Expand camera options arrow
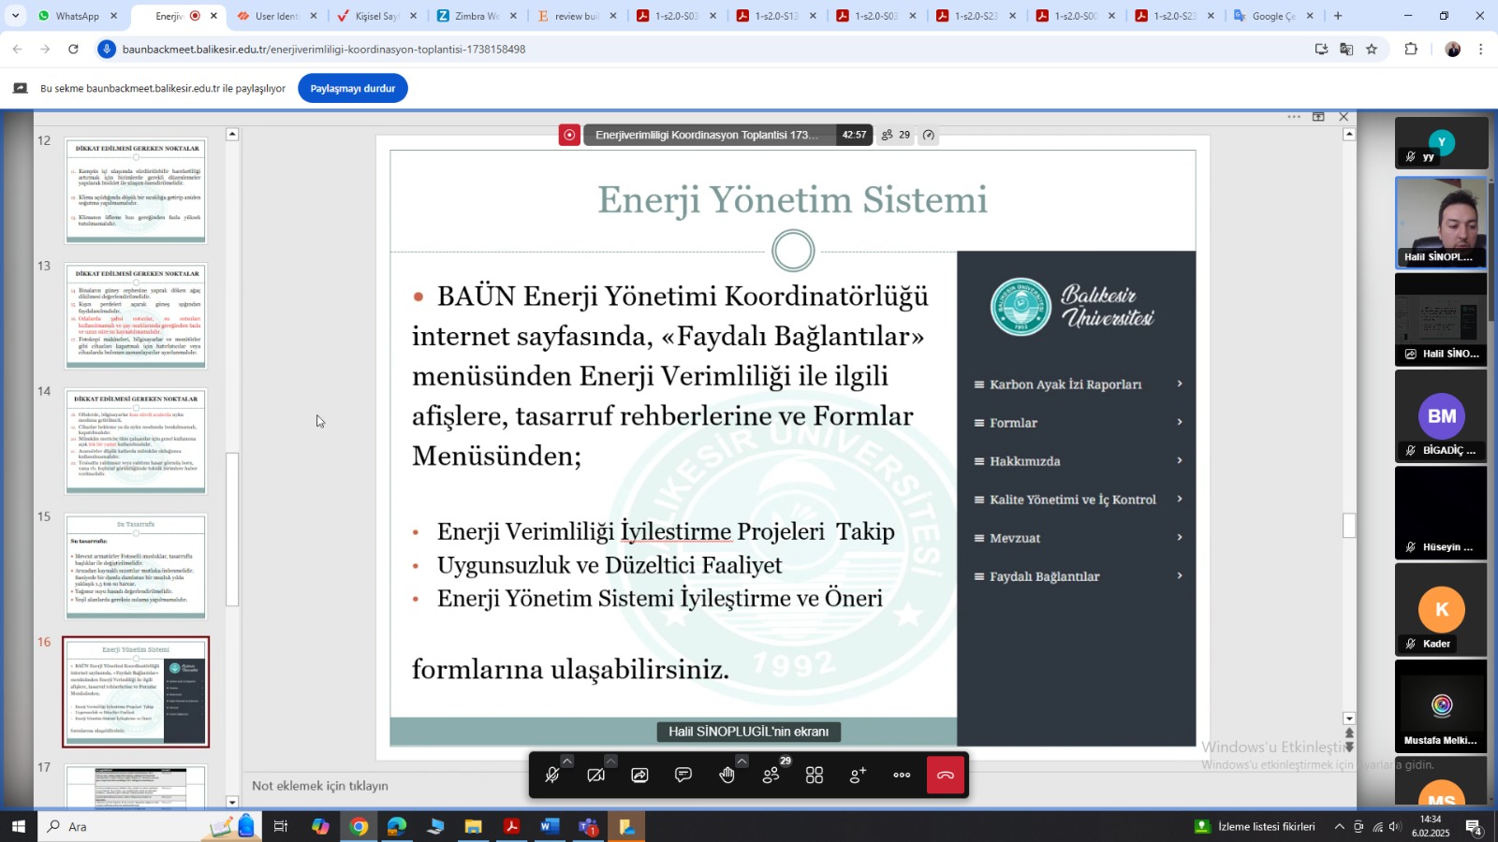This screenshot has width=1498, height=842. (610, 761)
